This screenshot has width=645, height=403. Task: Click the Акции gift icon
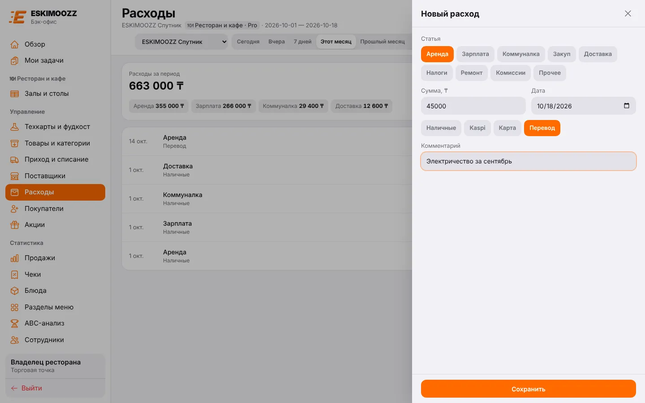tap(15, 225)
